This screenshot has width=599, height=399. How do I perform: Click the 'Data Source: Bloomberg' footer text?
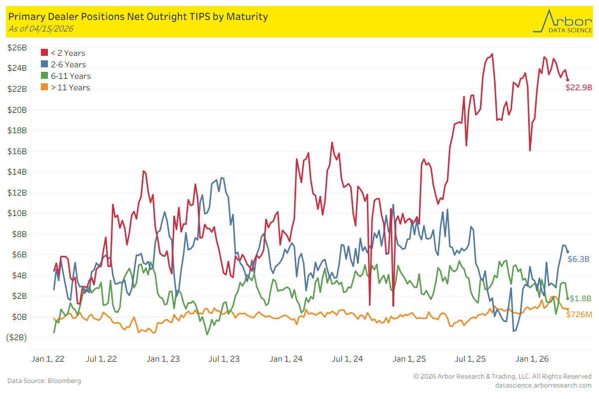pyautogui.click(x=44, y=381)
